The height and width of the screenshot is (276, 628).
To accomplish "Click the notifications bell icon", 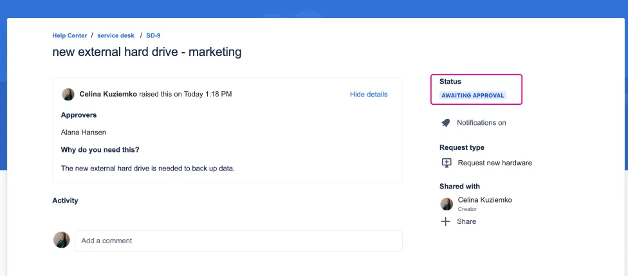I will pos(445,123).
